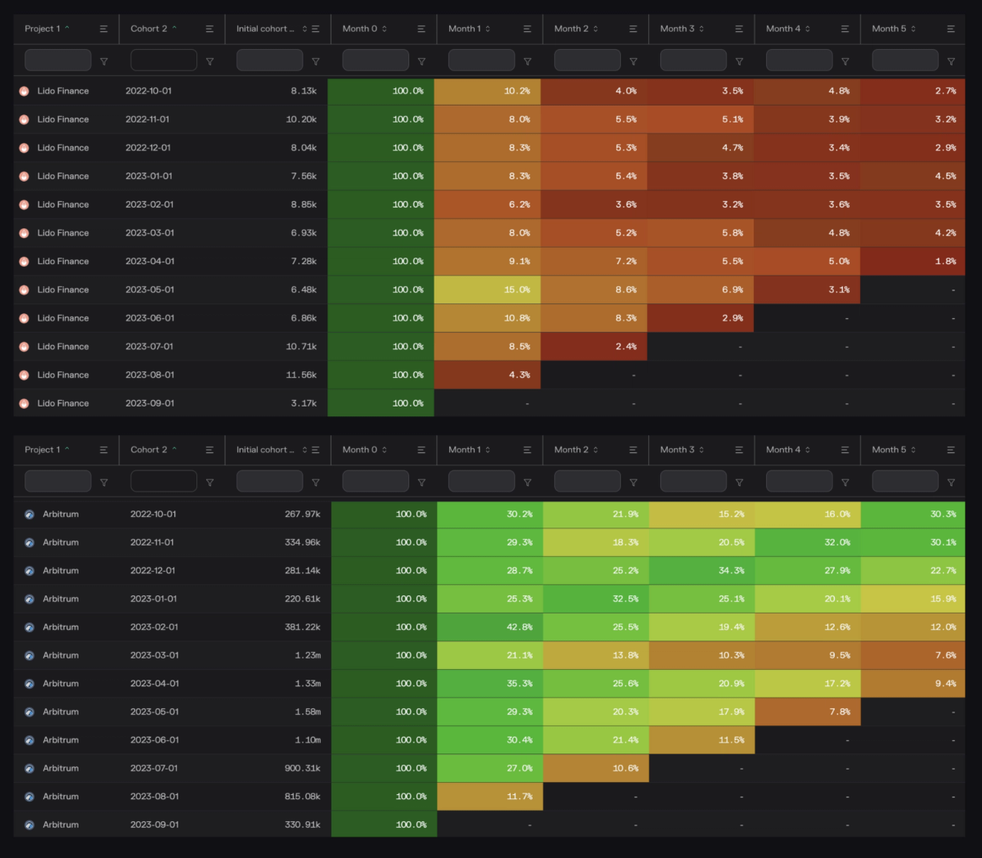982x858 pixels.
Task: Open the filter funnel under Cohort 2 column
Action: click(x=209, y=59)
